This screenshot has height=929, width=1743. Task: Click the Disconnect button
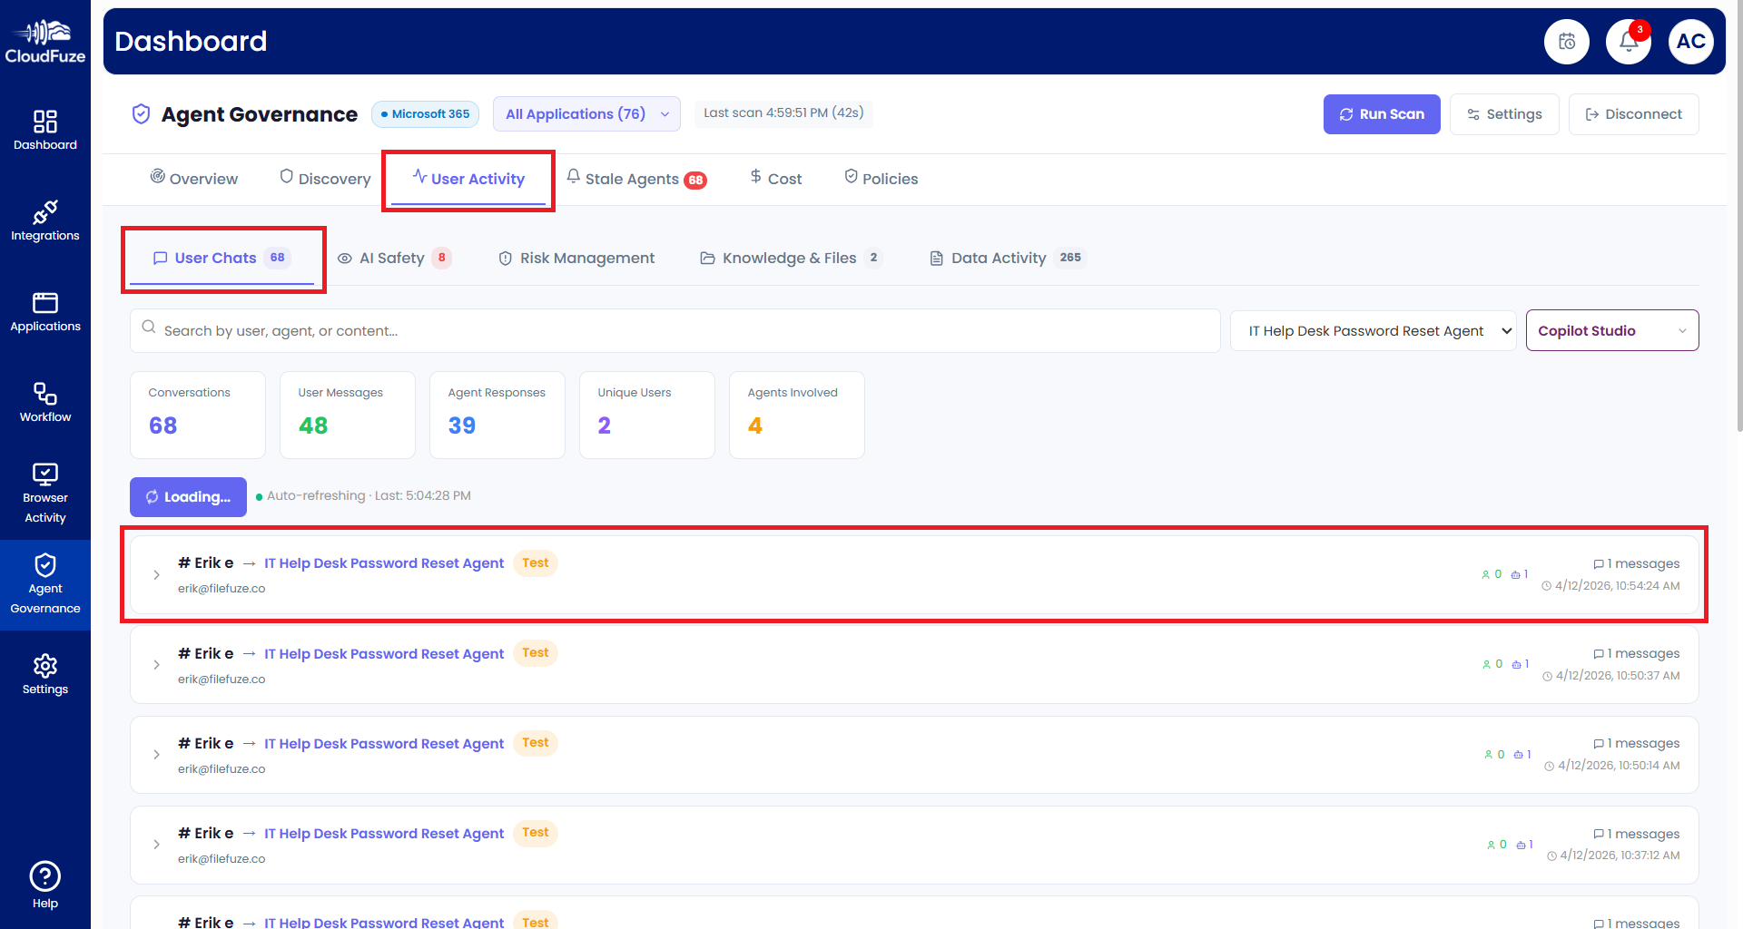pyautogui.click(x=1633, y=114)
